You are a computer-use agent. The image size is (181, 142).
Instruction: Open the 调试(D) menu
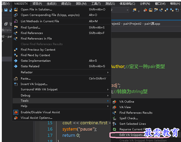[x=66, y=4]
